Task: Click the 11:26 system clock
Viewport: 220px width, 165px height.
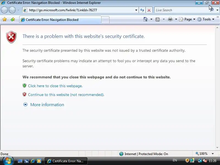Action: click(x=212, y=161)
